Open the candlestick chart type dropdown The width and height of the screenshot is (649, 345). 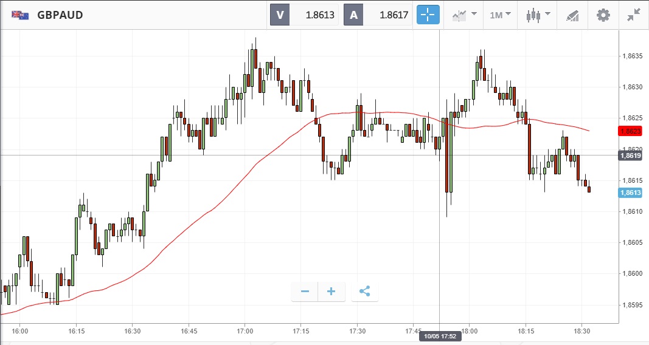point(538,15)
